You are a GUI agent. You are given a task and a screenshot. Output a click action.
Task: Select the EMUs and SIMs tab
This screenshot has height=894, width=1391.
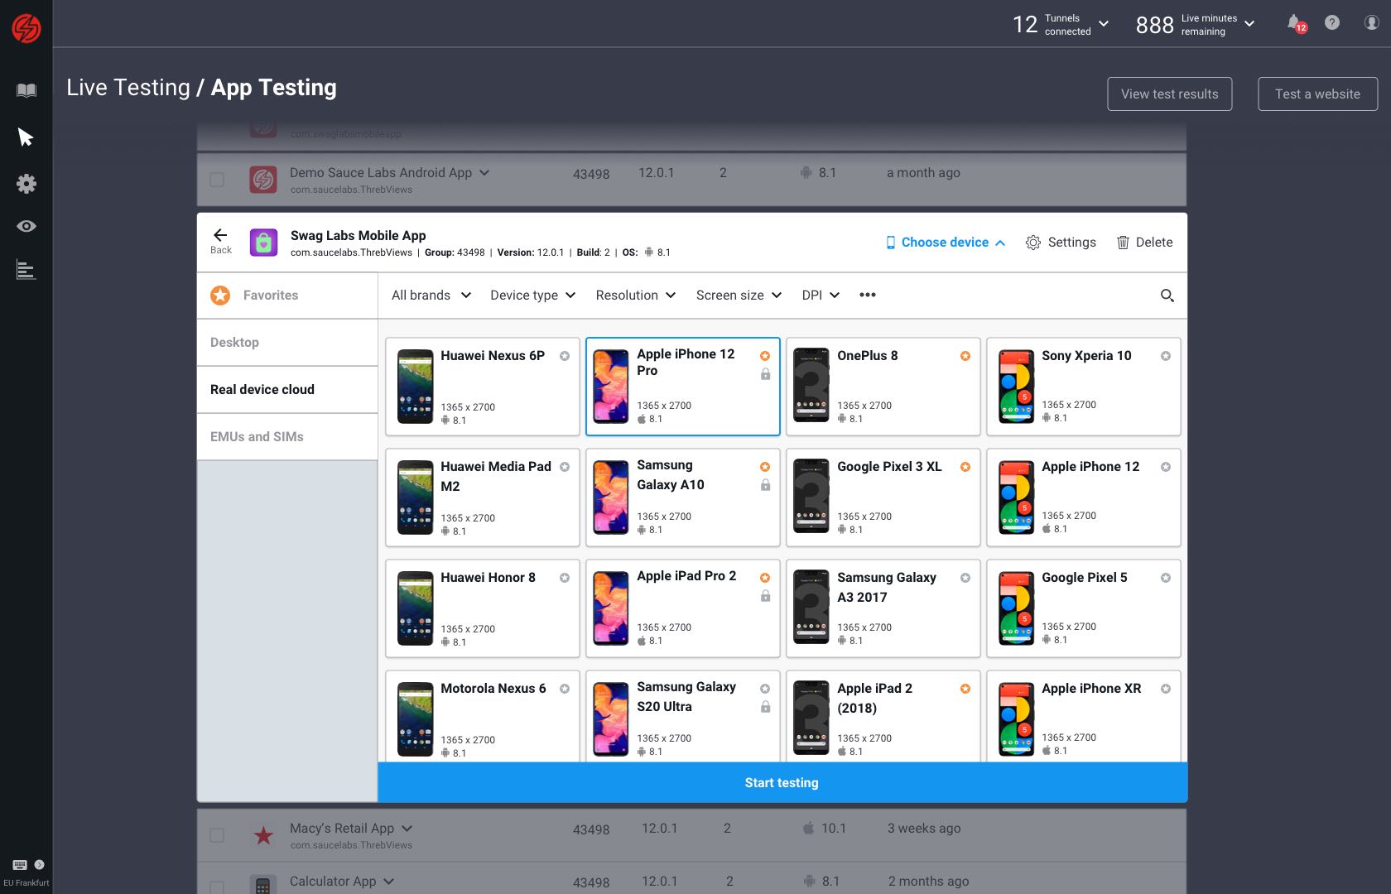(287, 437)
